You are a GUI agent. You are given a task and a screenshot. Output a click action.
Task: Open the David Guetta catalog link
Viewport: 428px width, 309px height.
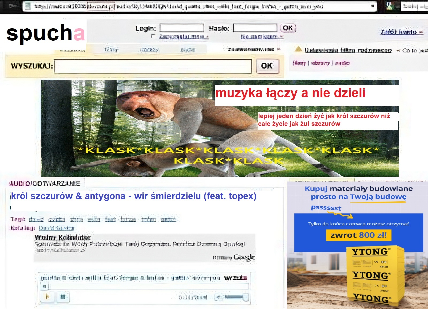point(57,228)
